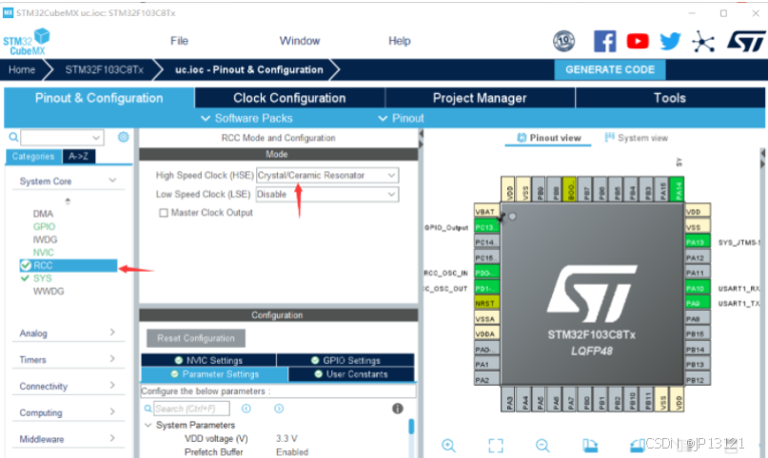Click the parameter info icon
768x458 pixels.
[397, 409]
